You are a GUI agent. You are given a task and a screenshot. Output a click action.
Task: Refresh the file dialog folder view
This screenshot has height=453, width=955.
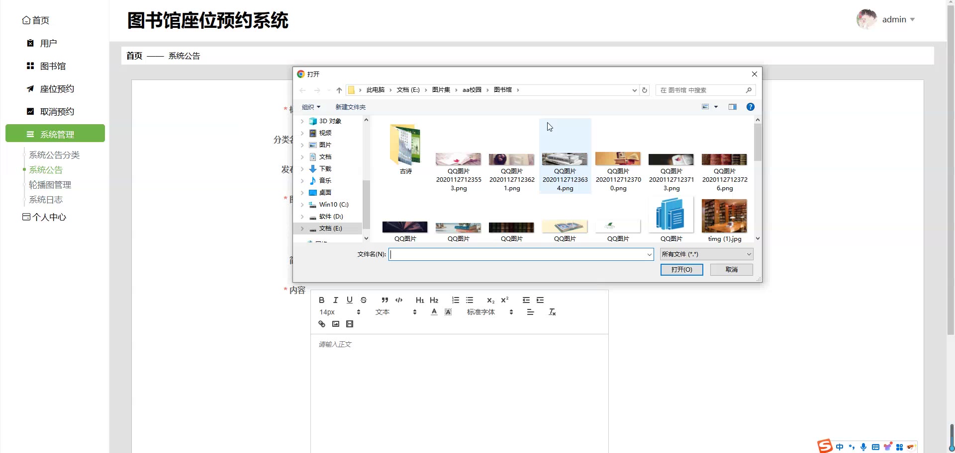[645, 90]
